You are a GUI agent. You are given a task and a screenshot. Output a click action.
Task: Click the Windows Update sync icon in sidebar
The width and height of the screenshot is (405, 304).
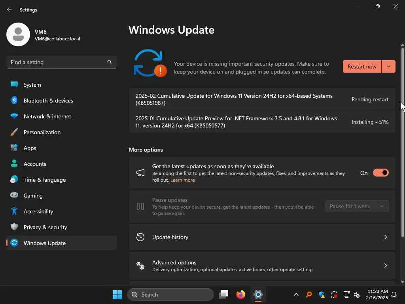click(x=14, y=243)
